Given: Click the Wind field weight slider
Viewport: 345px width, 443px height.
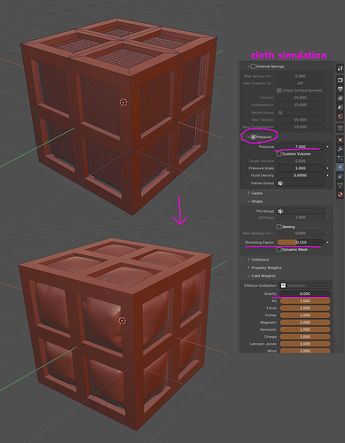Looking at the screenshot, I should click(305, 351).
